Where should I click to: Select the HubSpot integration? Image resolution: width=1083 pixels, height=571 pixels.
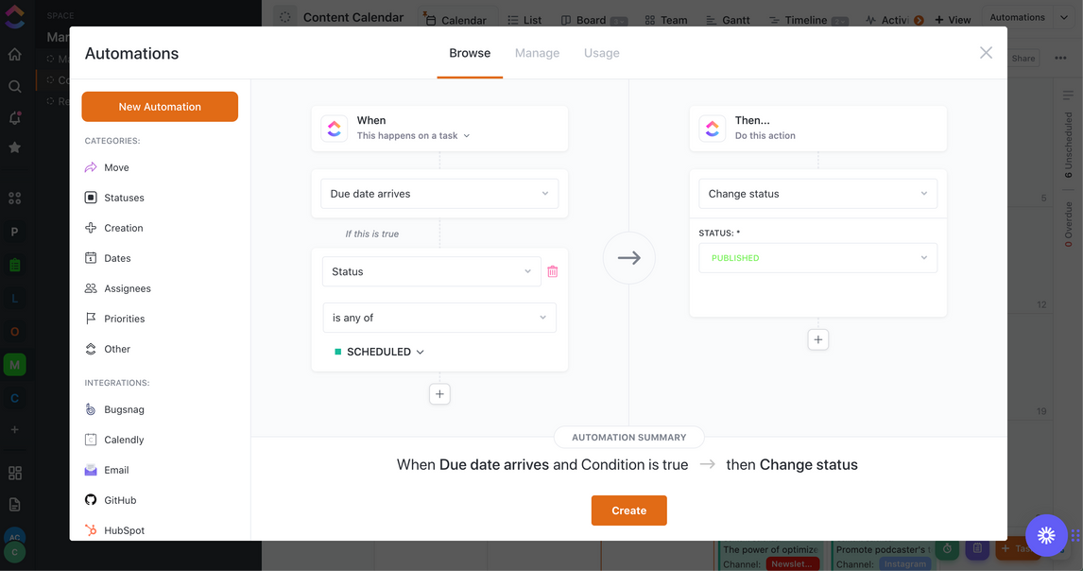[124, 530]
